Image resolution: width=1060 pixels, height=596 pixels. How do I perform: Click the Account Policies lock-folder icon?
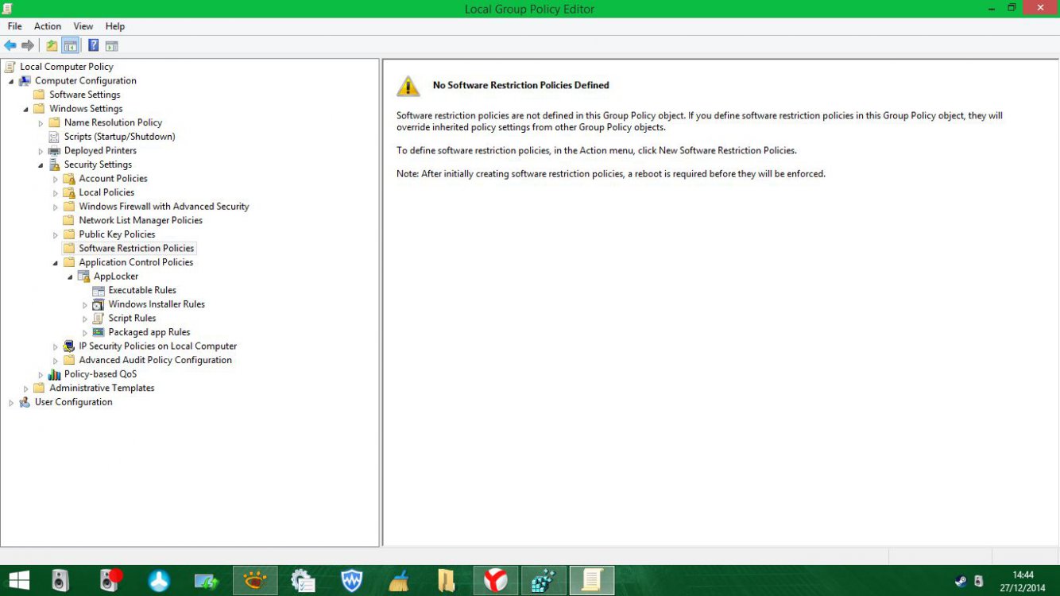tap(69, 179)
